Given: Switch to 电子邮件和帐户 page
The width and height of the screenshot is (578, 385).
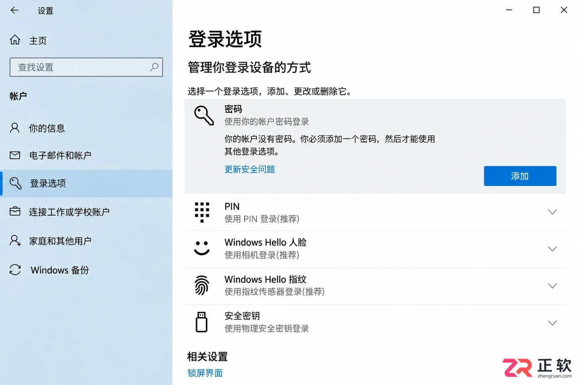Looking at the screenshot, I should tap(86, 155).
